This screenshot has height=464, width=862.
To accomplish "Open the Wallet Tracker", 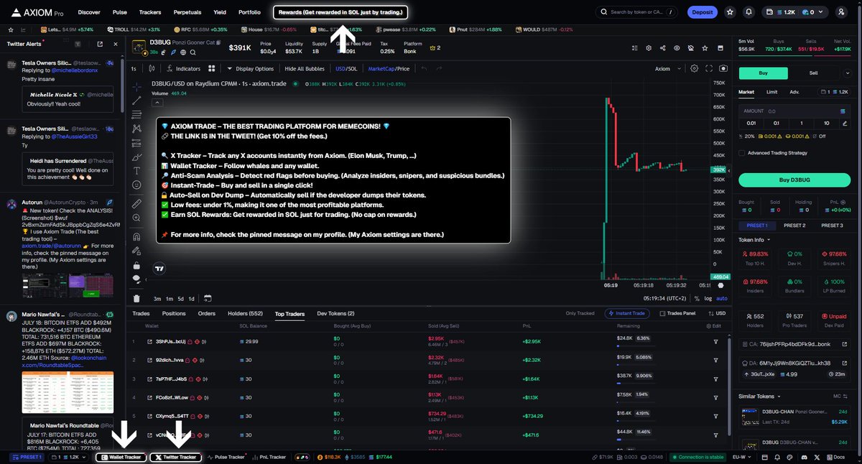I will 121,457.
